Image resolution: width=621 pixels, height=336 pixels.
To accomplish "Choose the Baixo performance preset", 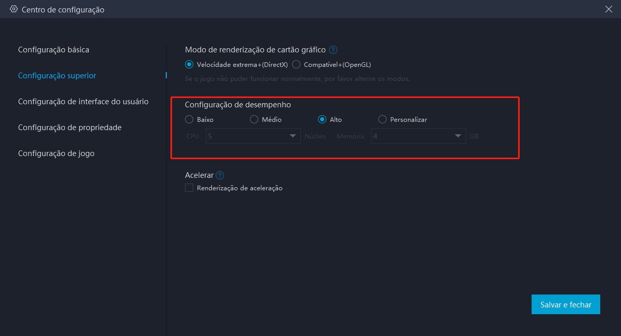I will [189, 119].
